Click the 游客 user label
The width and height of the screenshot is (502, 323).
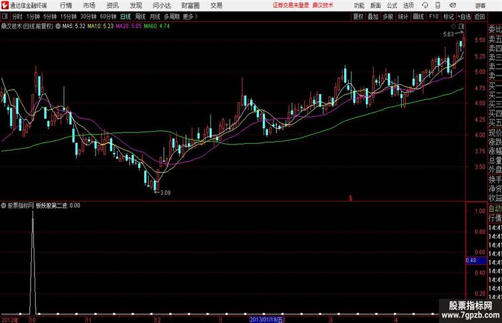480,5
